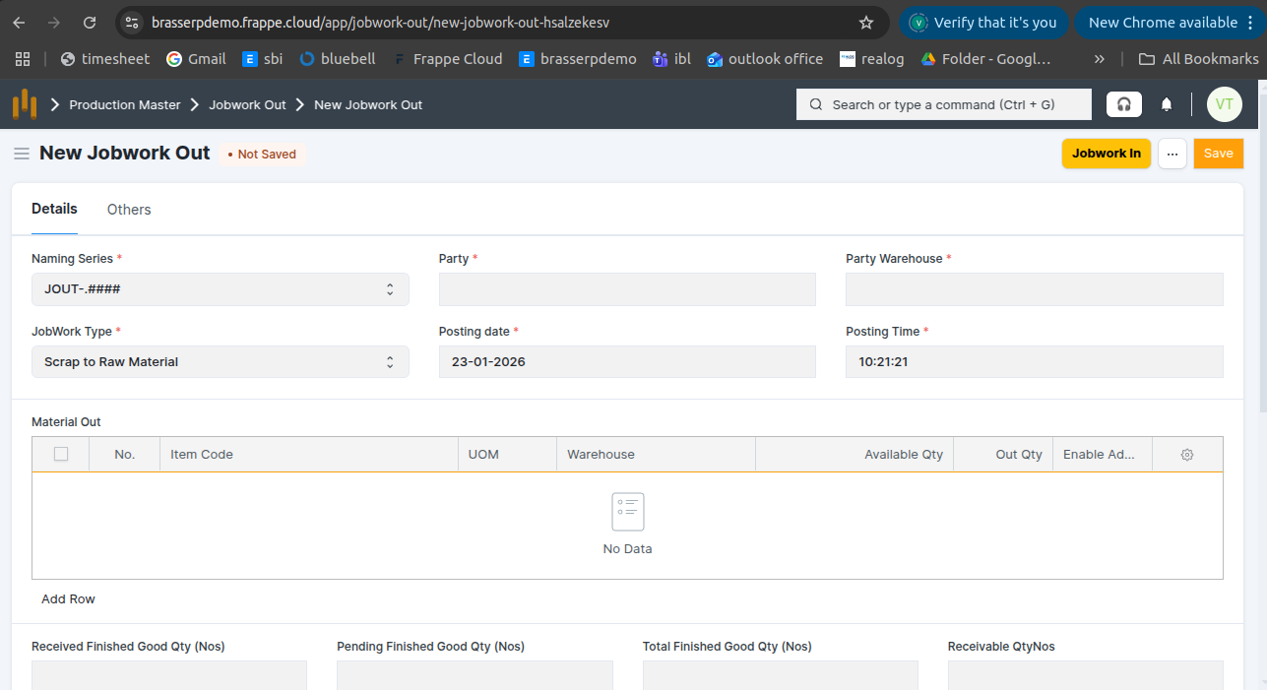This screenshot has height=690, width=1267.
Task: Click the Jobwork In button
Action: 1106,154
